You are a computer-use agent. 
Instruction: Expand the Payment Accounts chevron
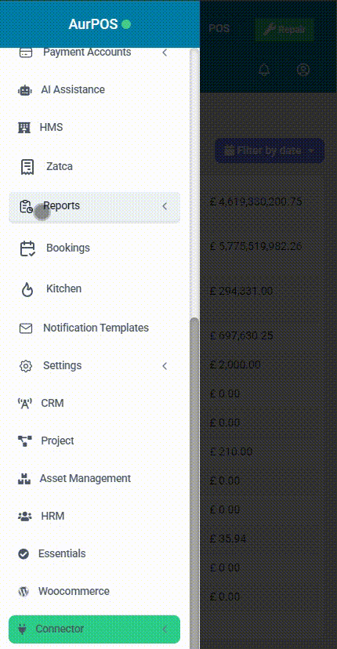[165, 53]
